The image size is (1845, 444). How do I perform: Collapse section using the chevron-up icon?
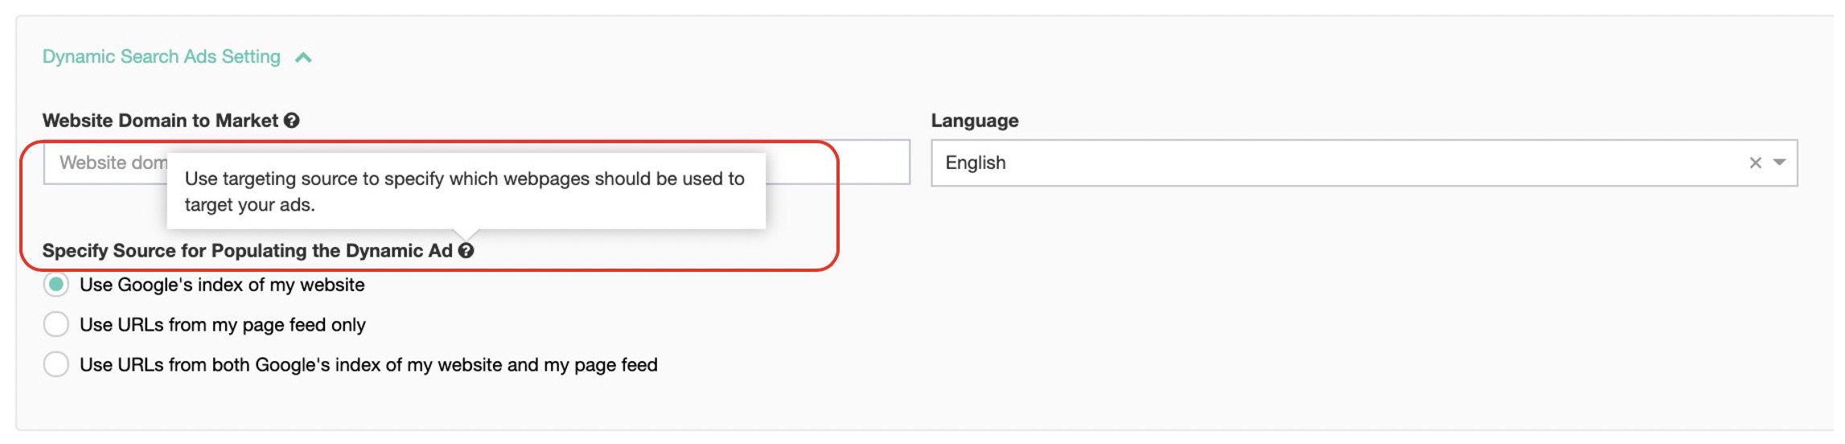[x=303, y=58]
